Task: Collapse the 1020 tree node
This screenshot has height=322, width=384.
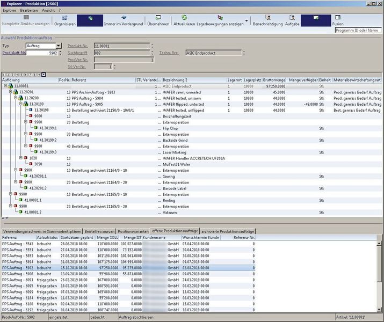Action: click(x=21, y=158)
